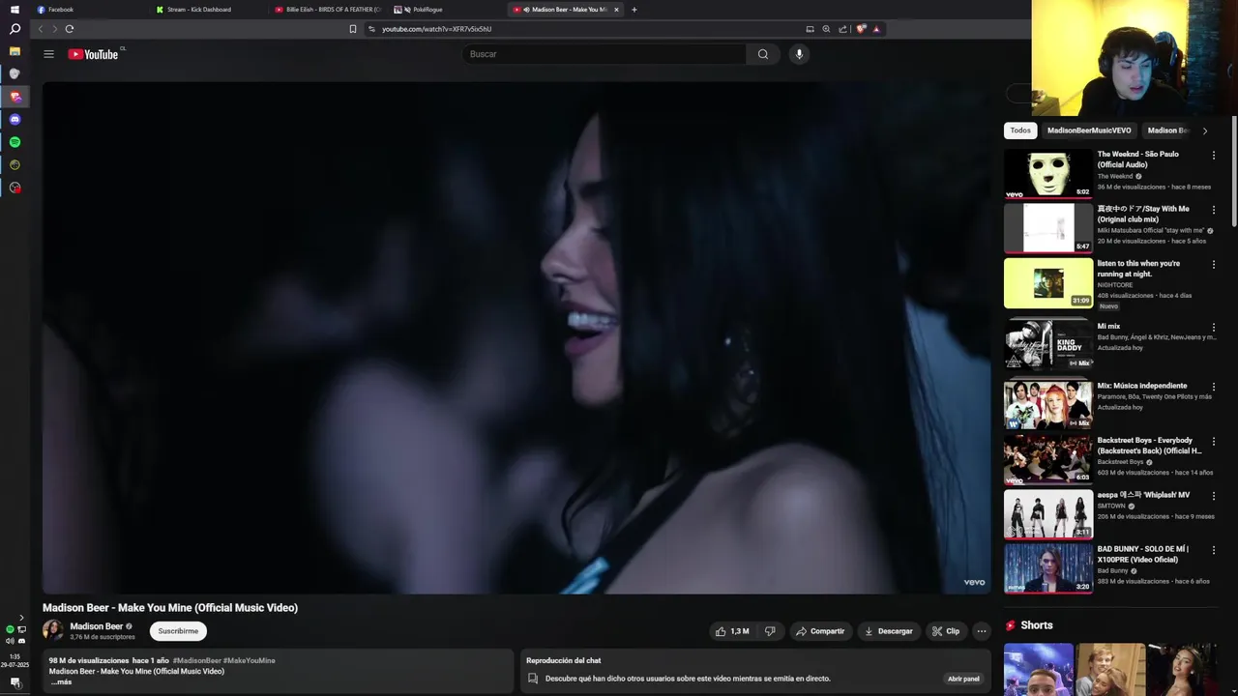Click Abrir panel for chat replay
Screen dimensions: 1238x696
point(963,679)
